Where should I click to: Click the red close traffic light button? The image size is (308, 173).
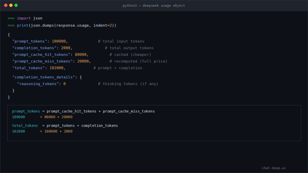click(x=5, y=5)
